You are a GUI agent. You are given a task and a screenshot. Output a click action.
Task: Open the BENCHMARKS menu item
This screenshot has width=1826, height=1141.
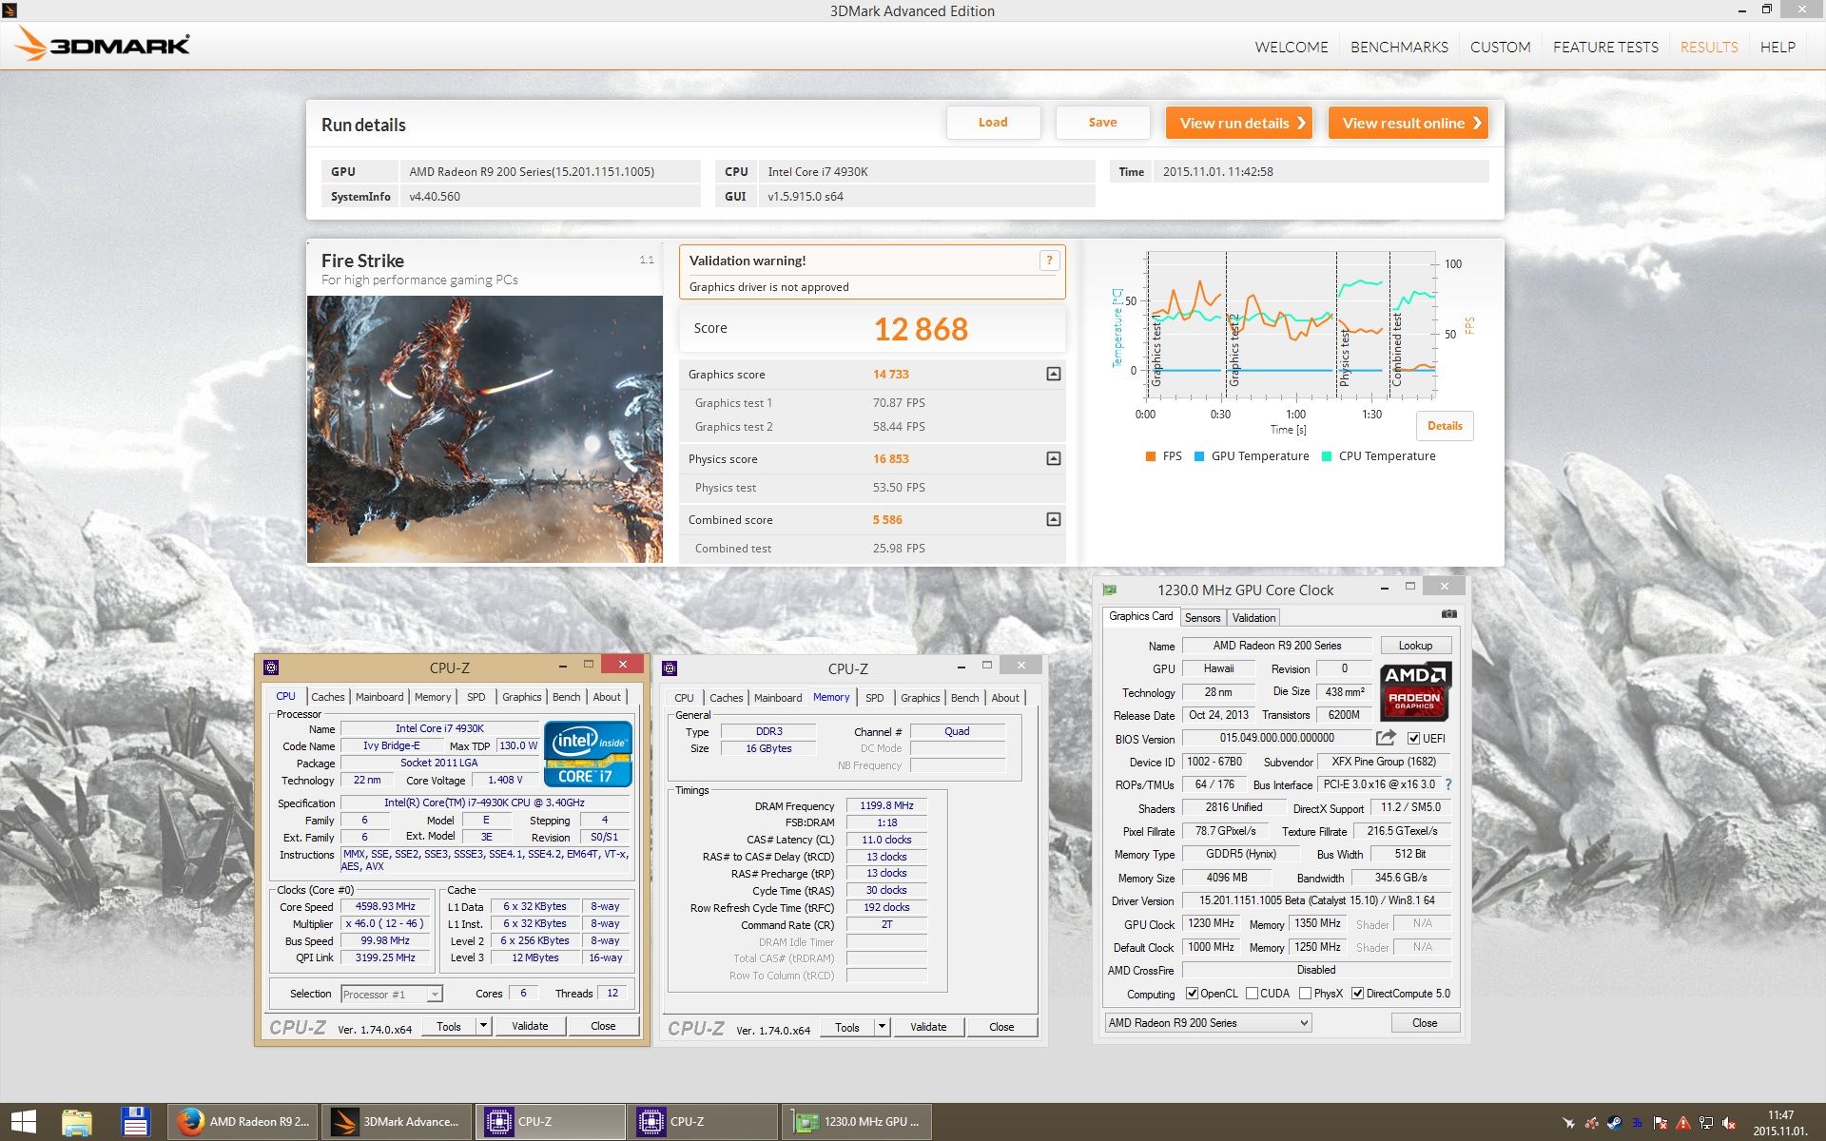tap(1399, 47)
